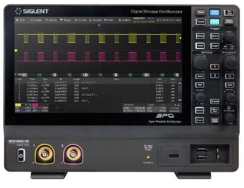Toggle the Digital channels button
244x188 pixels.
215,101
